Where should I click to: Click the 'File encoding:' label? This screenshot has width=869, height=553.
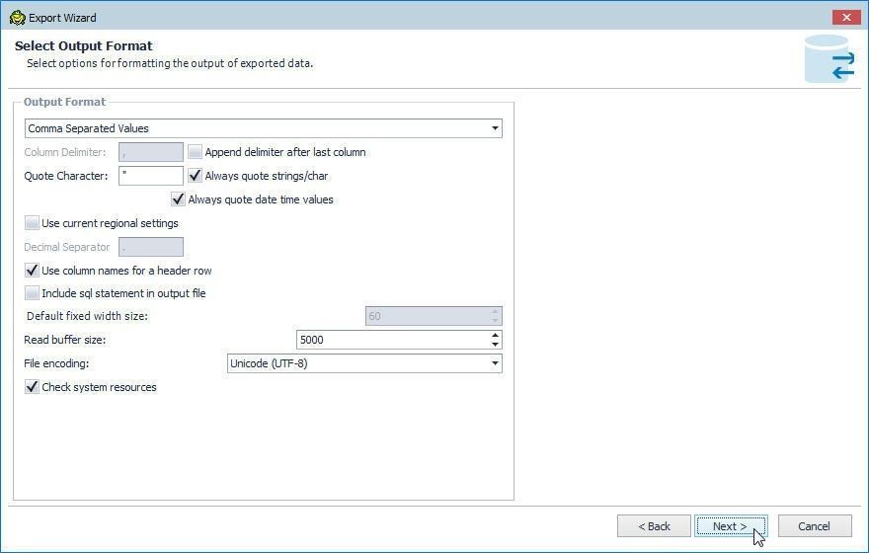tap(56, 363)
